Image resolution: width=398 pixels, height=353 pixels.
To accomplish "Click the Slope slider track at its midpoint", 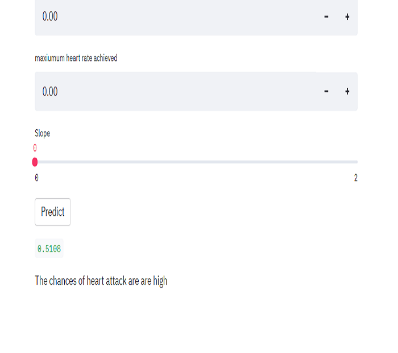I will [196, 162].
